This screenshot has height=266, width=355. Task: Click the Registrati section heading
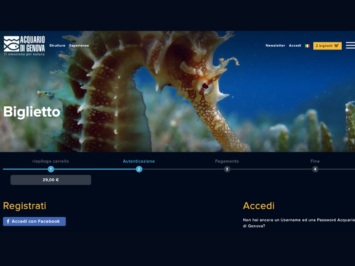pos(24,206)
